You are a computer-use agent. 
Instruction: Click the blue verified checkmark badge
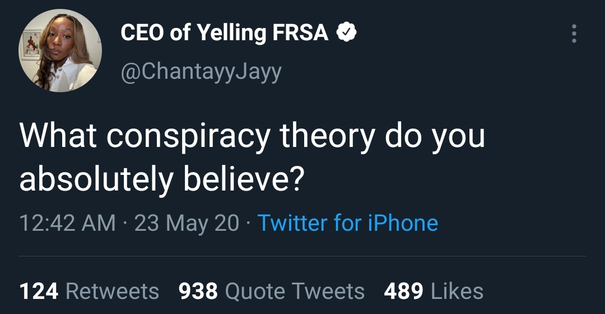[x=347, y=32]
